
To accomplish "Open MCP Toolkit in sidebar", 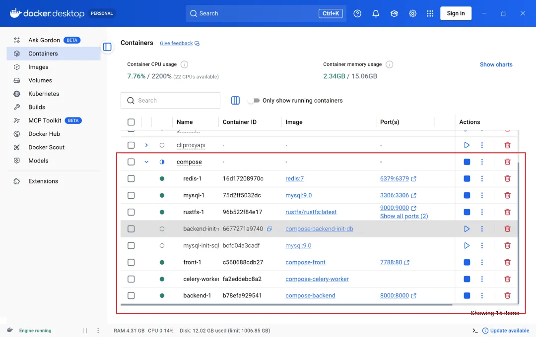I will pyautogui.click(x=54, y=120).
